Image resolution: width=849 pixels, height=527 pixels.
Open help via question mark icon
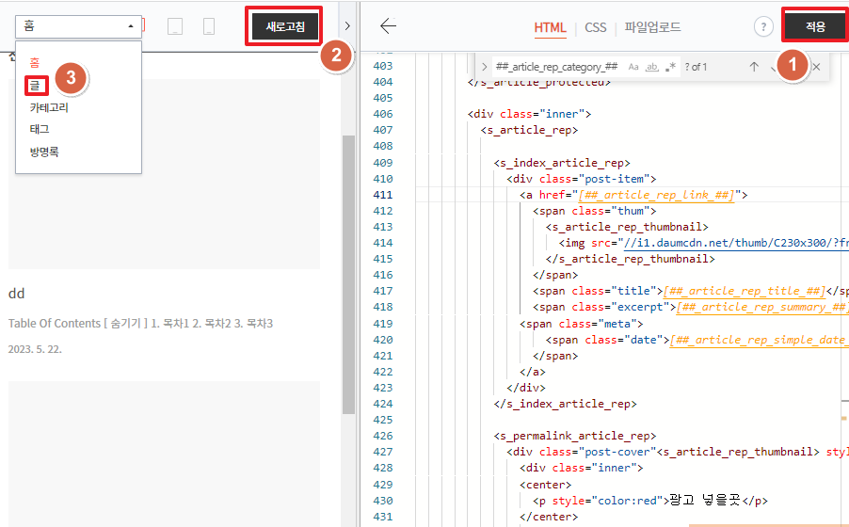pyautogui.click(x=763, y=26)
